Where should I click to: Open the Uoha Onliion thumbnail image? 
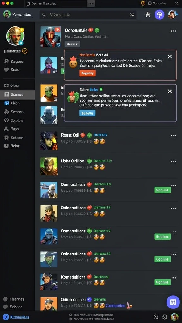pos(49,167)
